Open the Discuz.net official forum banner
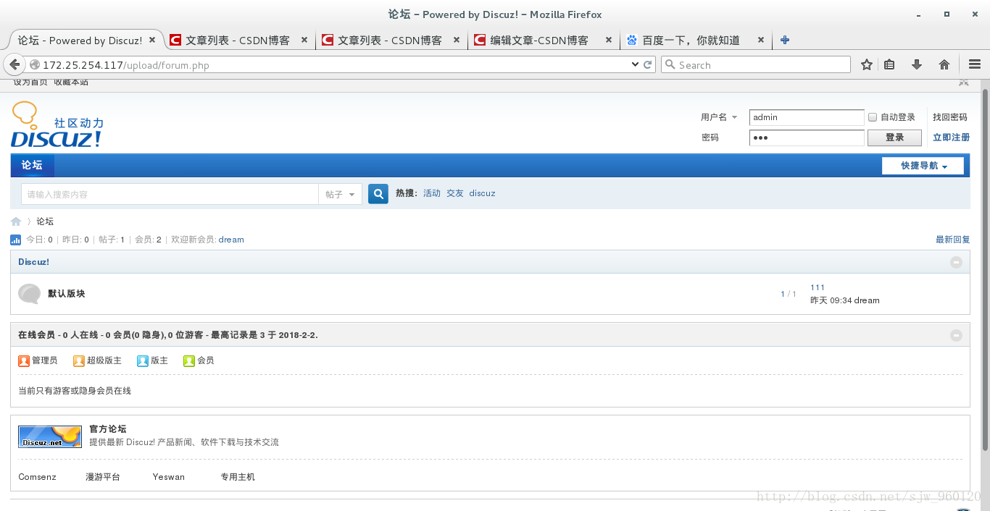Screen dimensions: 990x511 [x=50, y=436]
